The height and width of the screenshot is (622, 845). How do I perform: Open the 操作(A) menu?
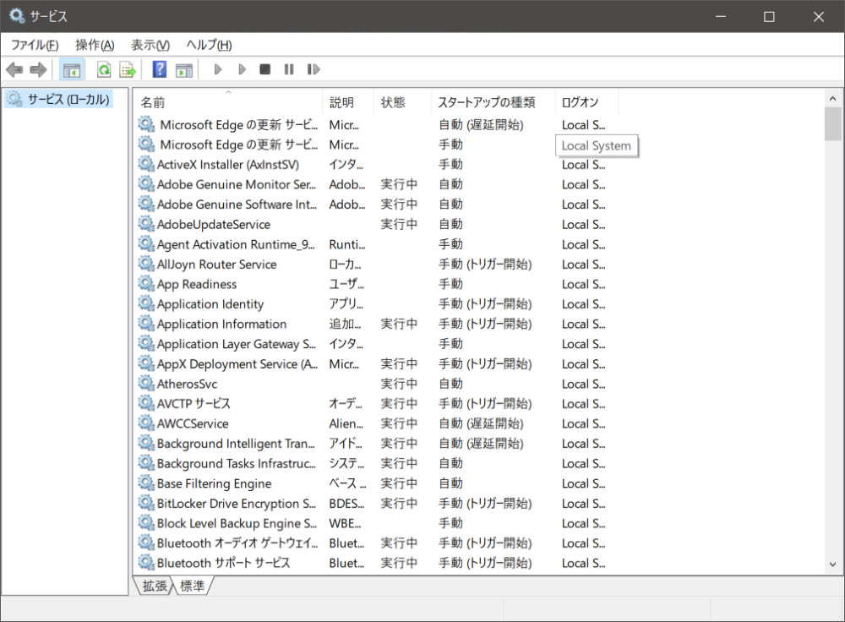point(95,45)
